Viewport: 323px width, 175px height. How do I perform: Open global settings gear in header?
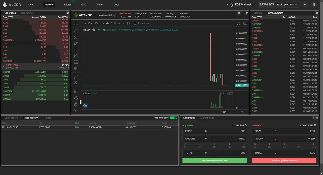(x=314, y=5)
